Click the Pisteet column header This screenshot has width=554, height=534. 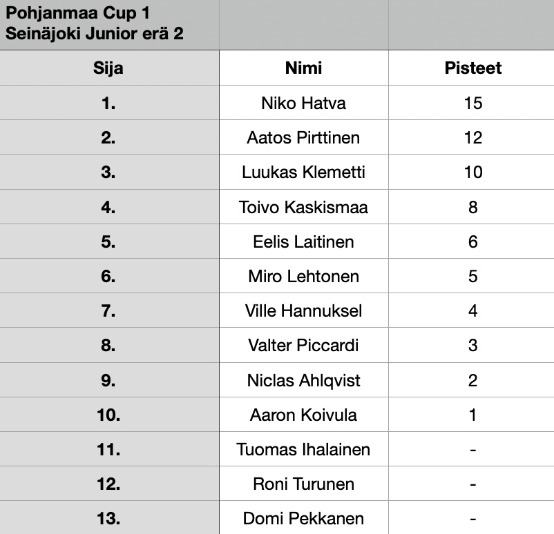(x=472, y=68)
